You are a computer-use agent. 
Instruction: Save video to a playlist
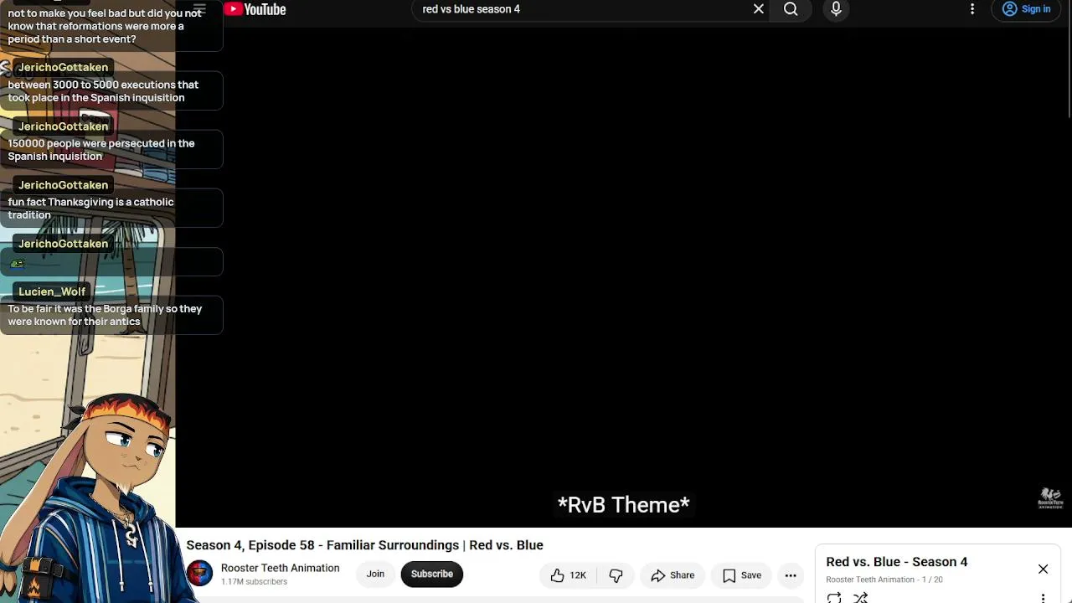[742, 575]
